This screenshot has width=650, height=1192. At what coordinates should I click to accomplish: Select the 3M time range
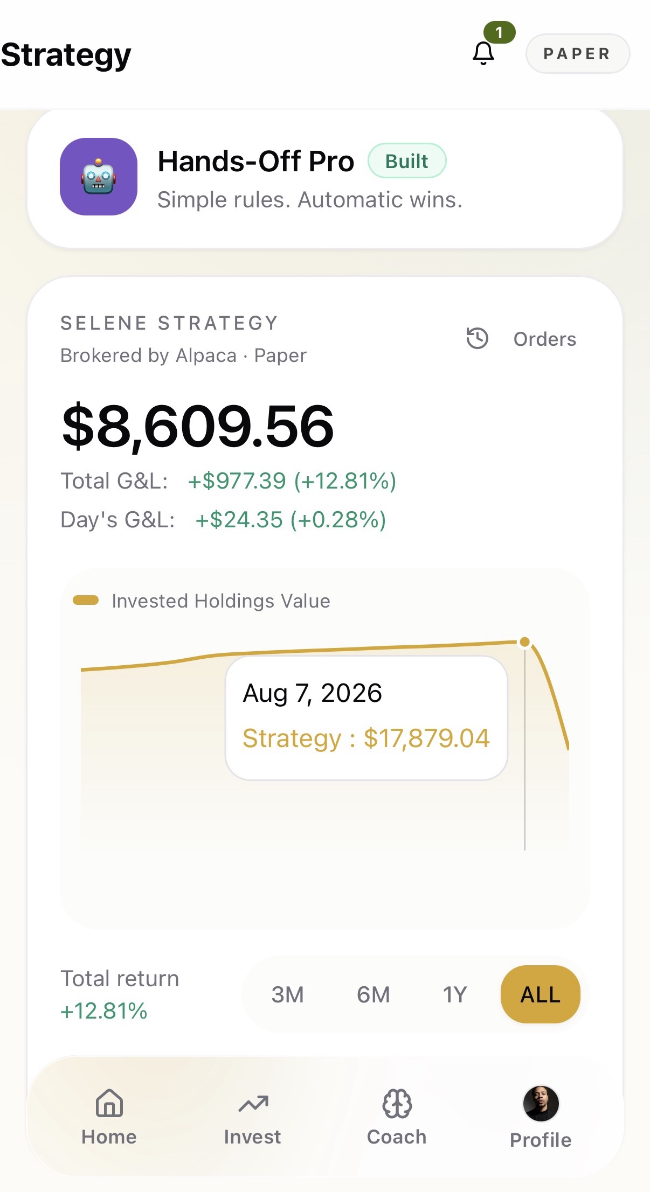pos(287,994)
